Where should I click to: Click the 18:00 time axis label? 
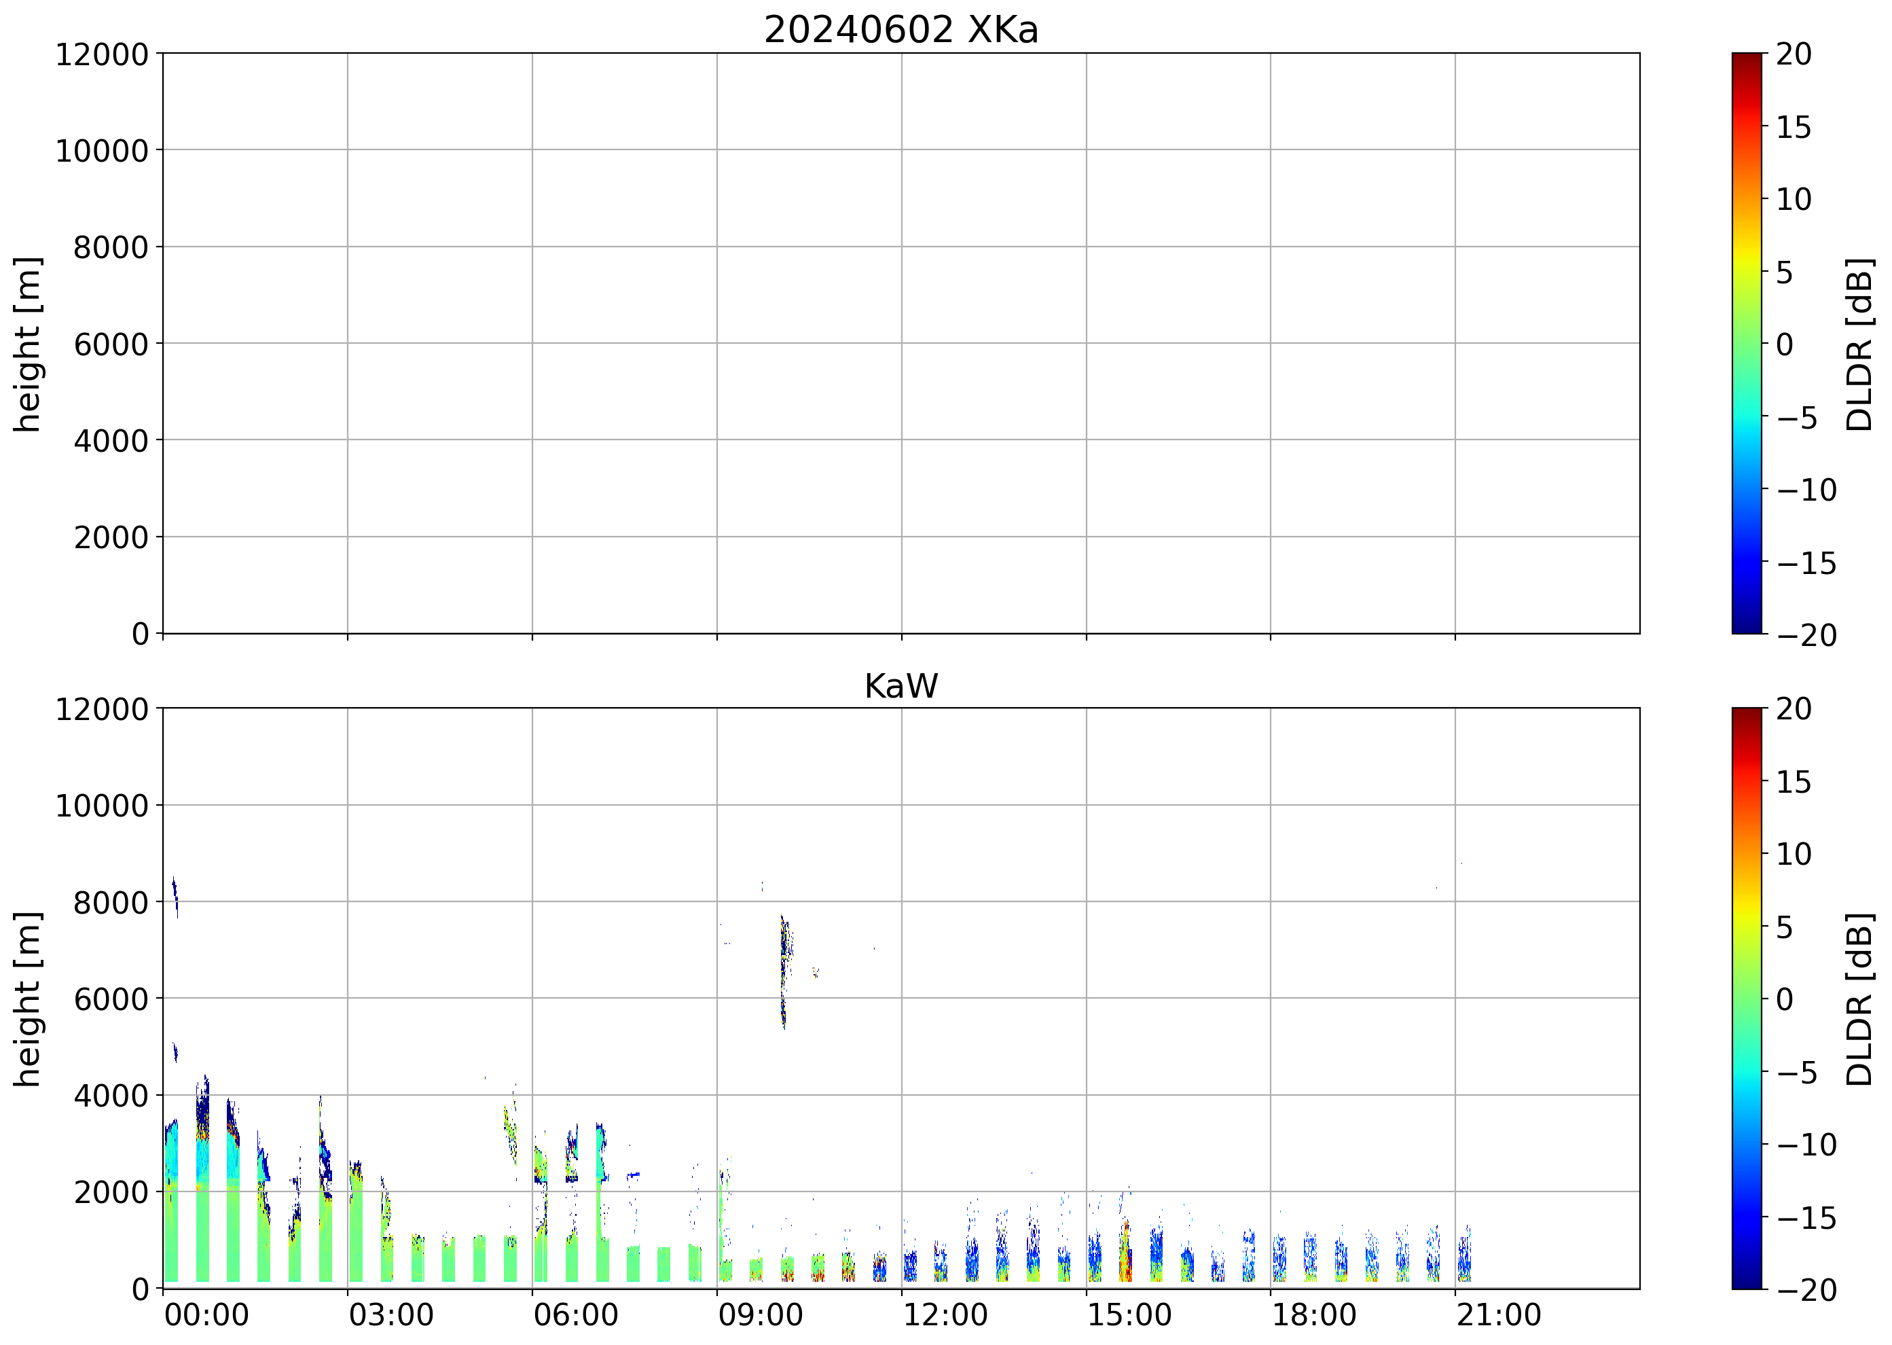(x=1313, y=1314)
